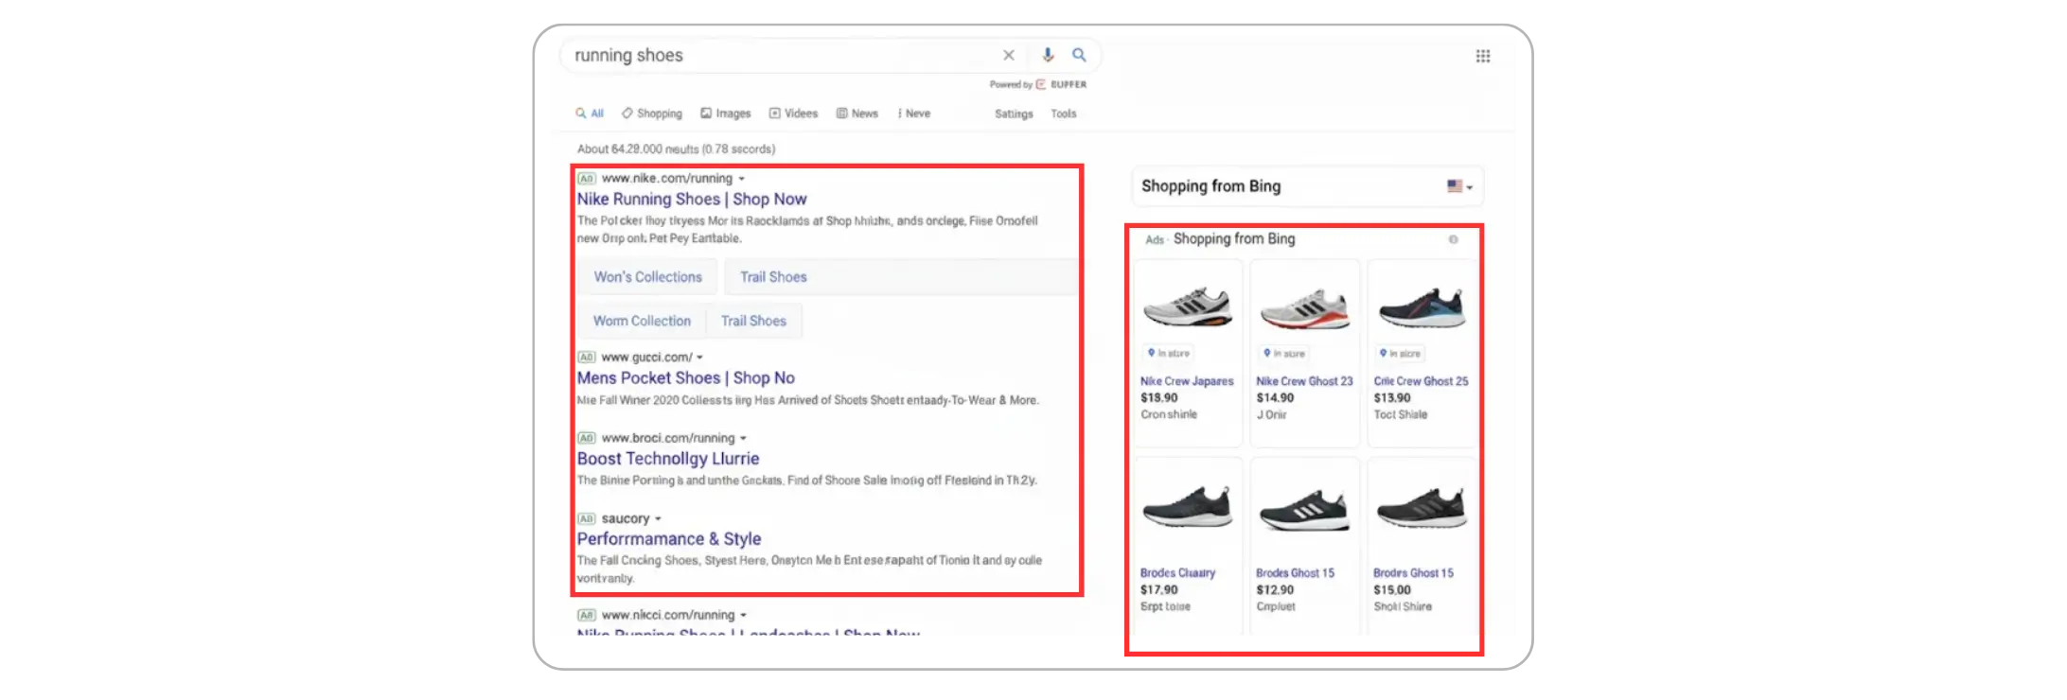
Task: Switch to the News tab
Action: (857, 114)
